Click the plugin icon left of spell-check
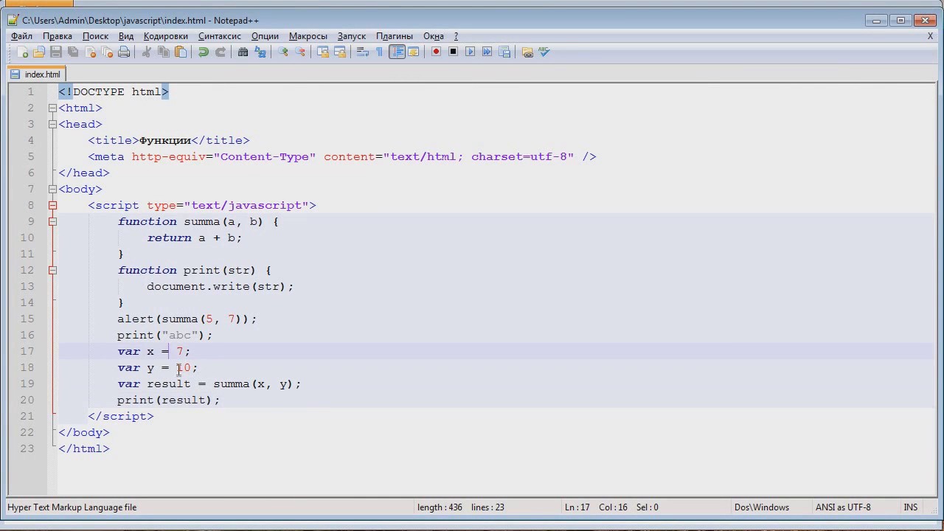This screenshot has width=944, height=531. coord(527,52)
